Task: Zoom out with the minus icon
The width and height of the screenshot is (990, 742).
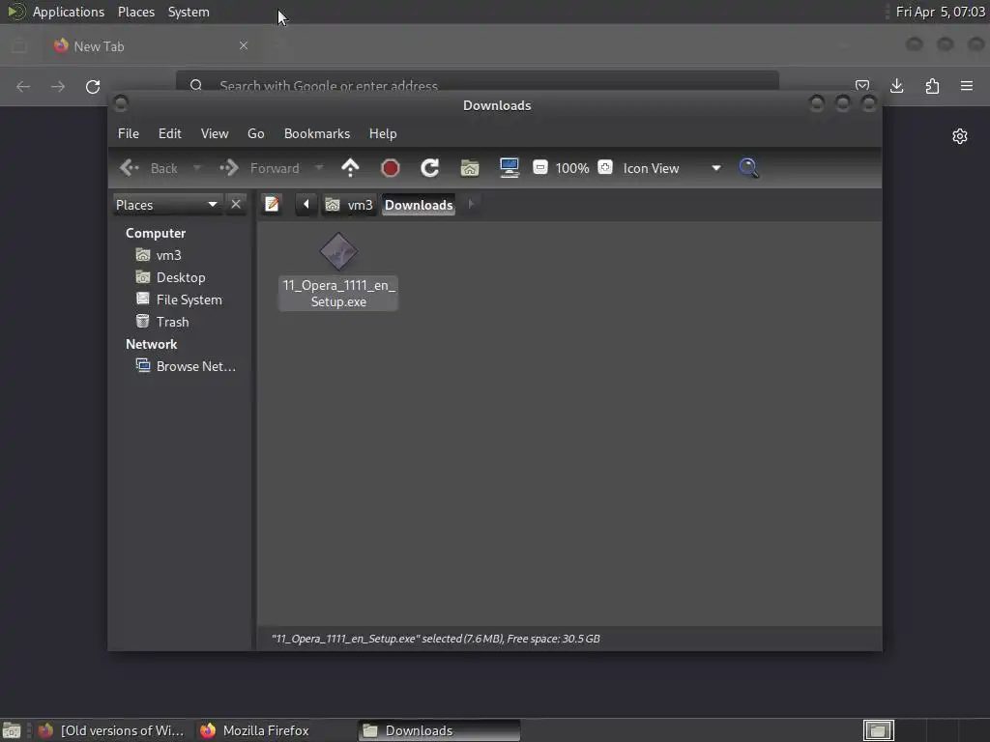Action: point(539,167)
